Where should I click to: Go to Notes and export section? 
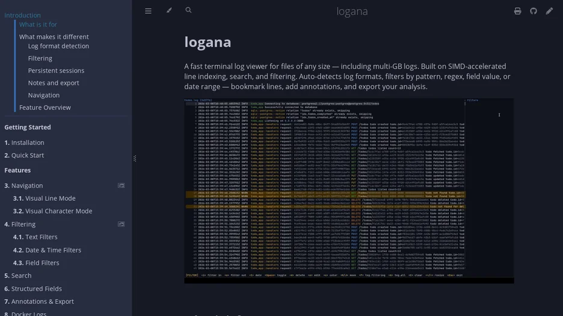(54, 83)
